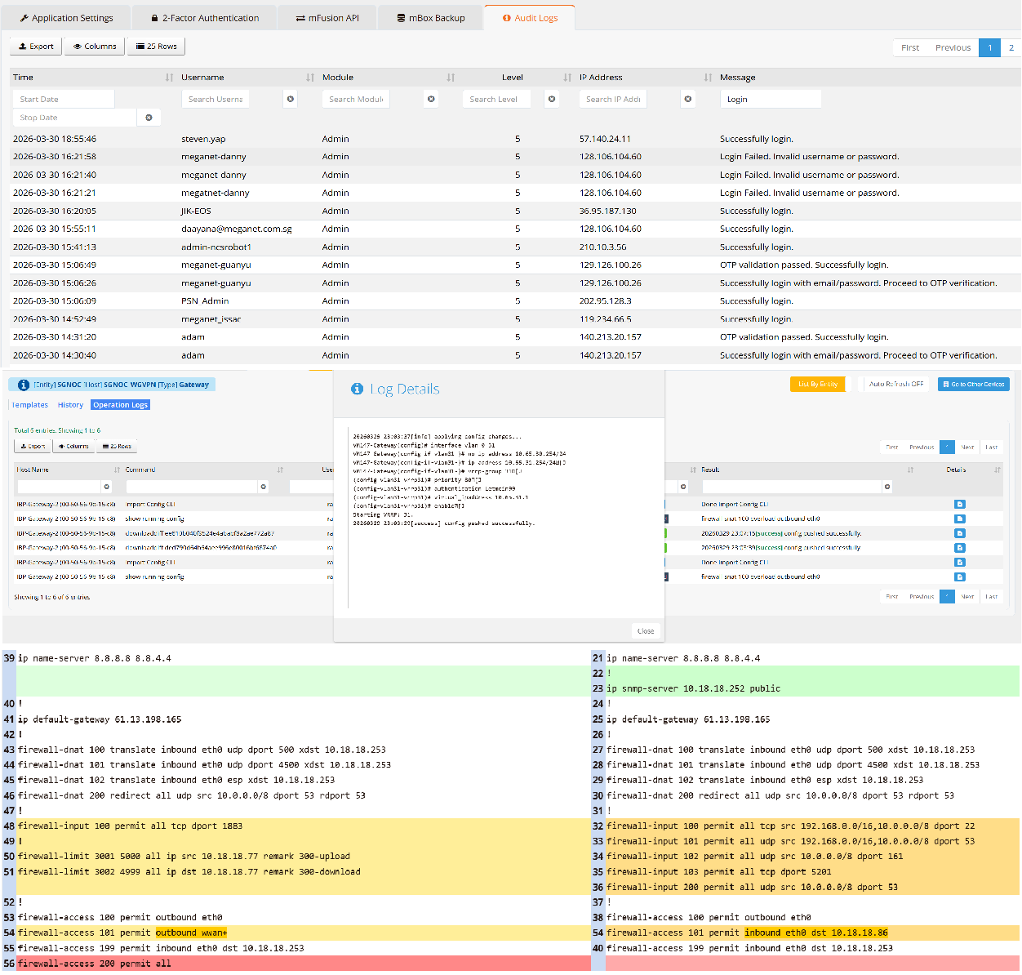This screenshot has width=1022, height=975.
Task: Clear the Search IP Address filter
Action: 688,99
